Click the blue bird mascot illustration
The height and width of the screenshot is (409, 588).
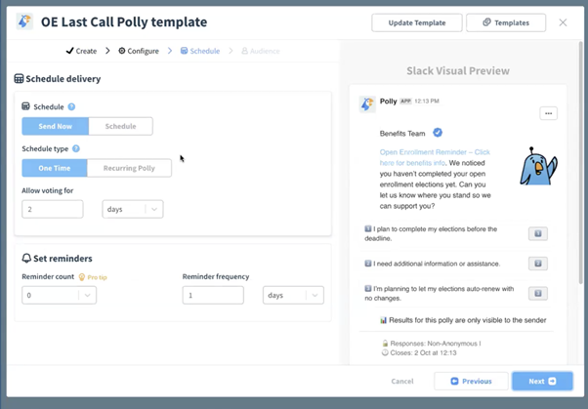pyautogui.click(x=536, y=166)
